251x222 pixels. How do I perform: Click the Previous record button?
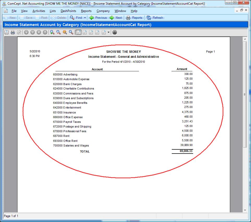coord(98,18)
